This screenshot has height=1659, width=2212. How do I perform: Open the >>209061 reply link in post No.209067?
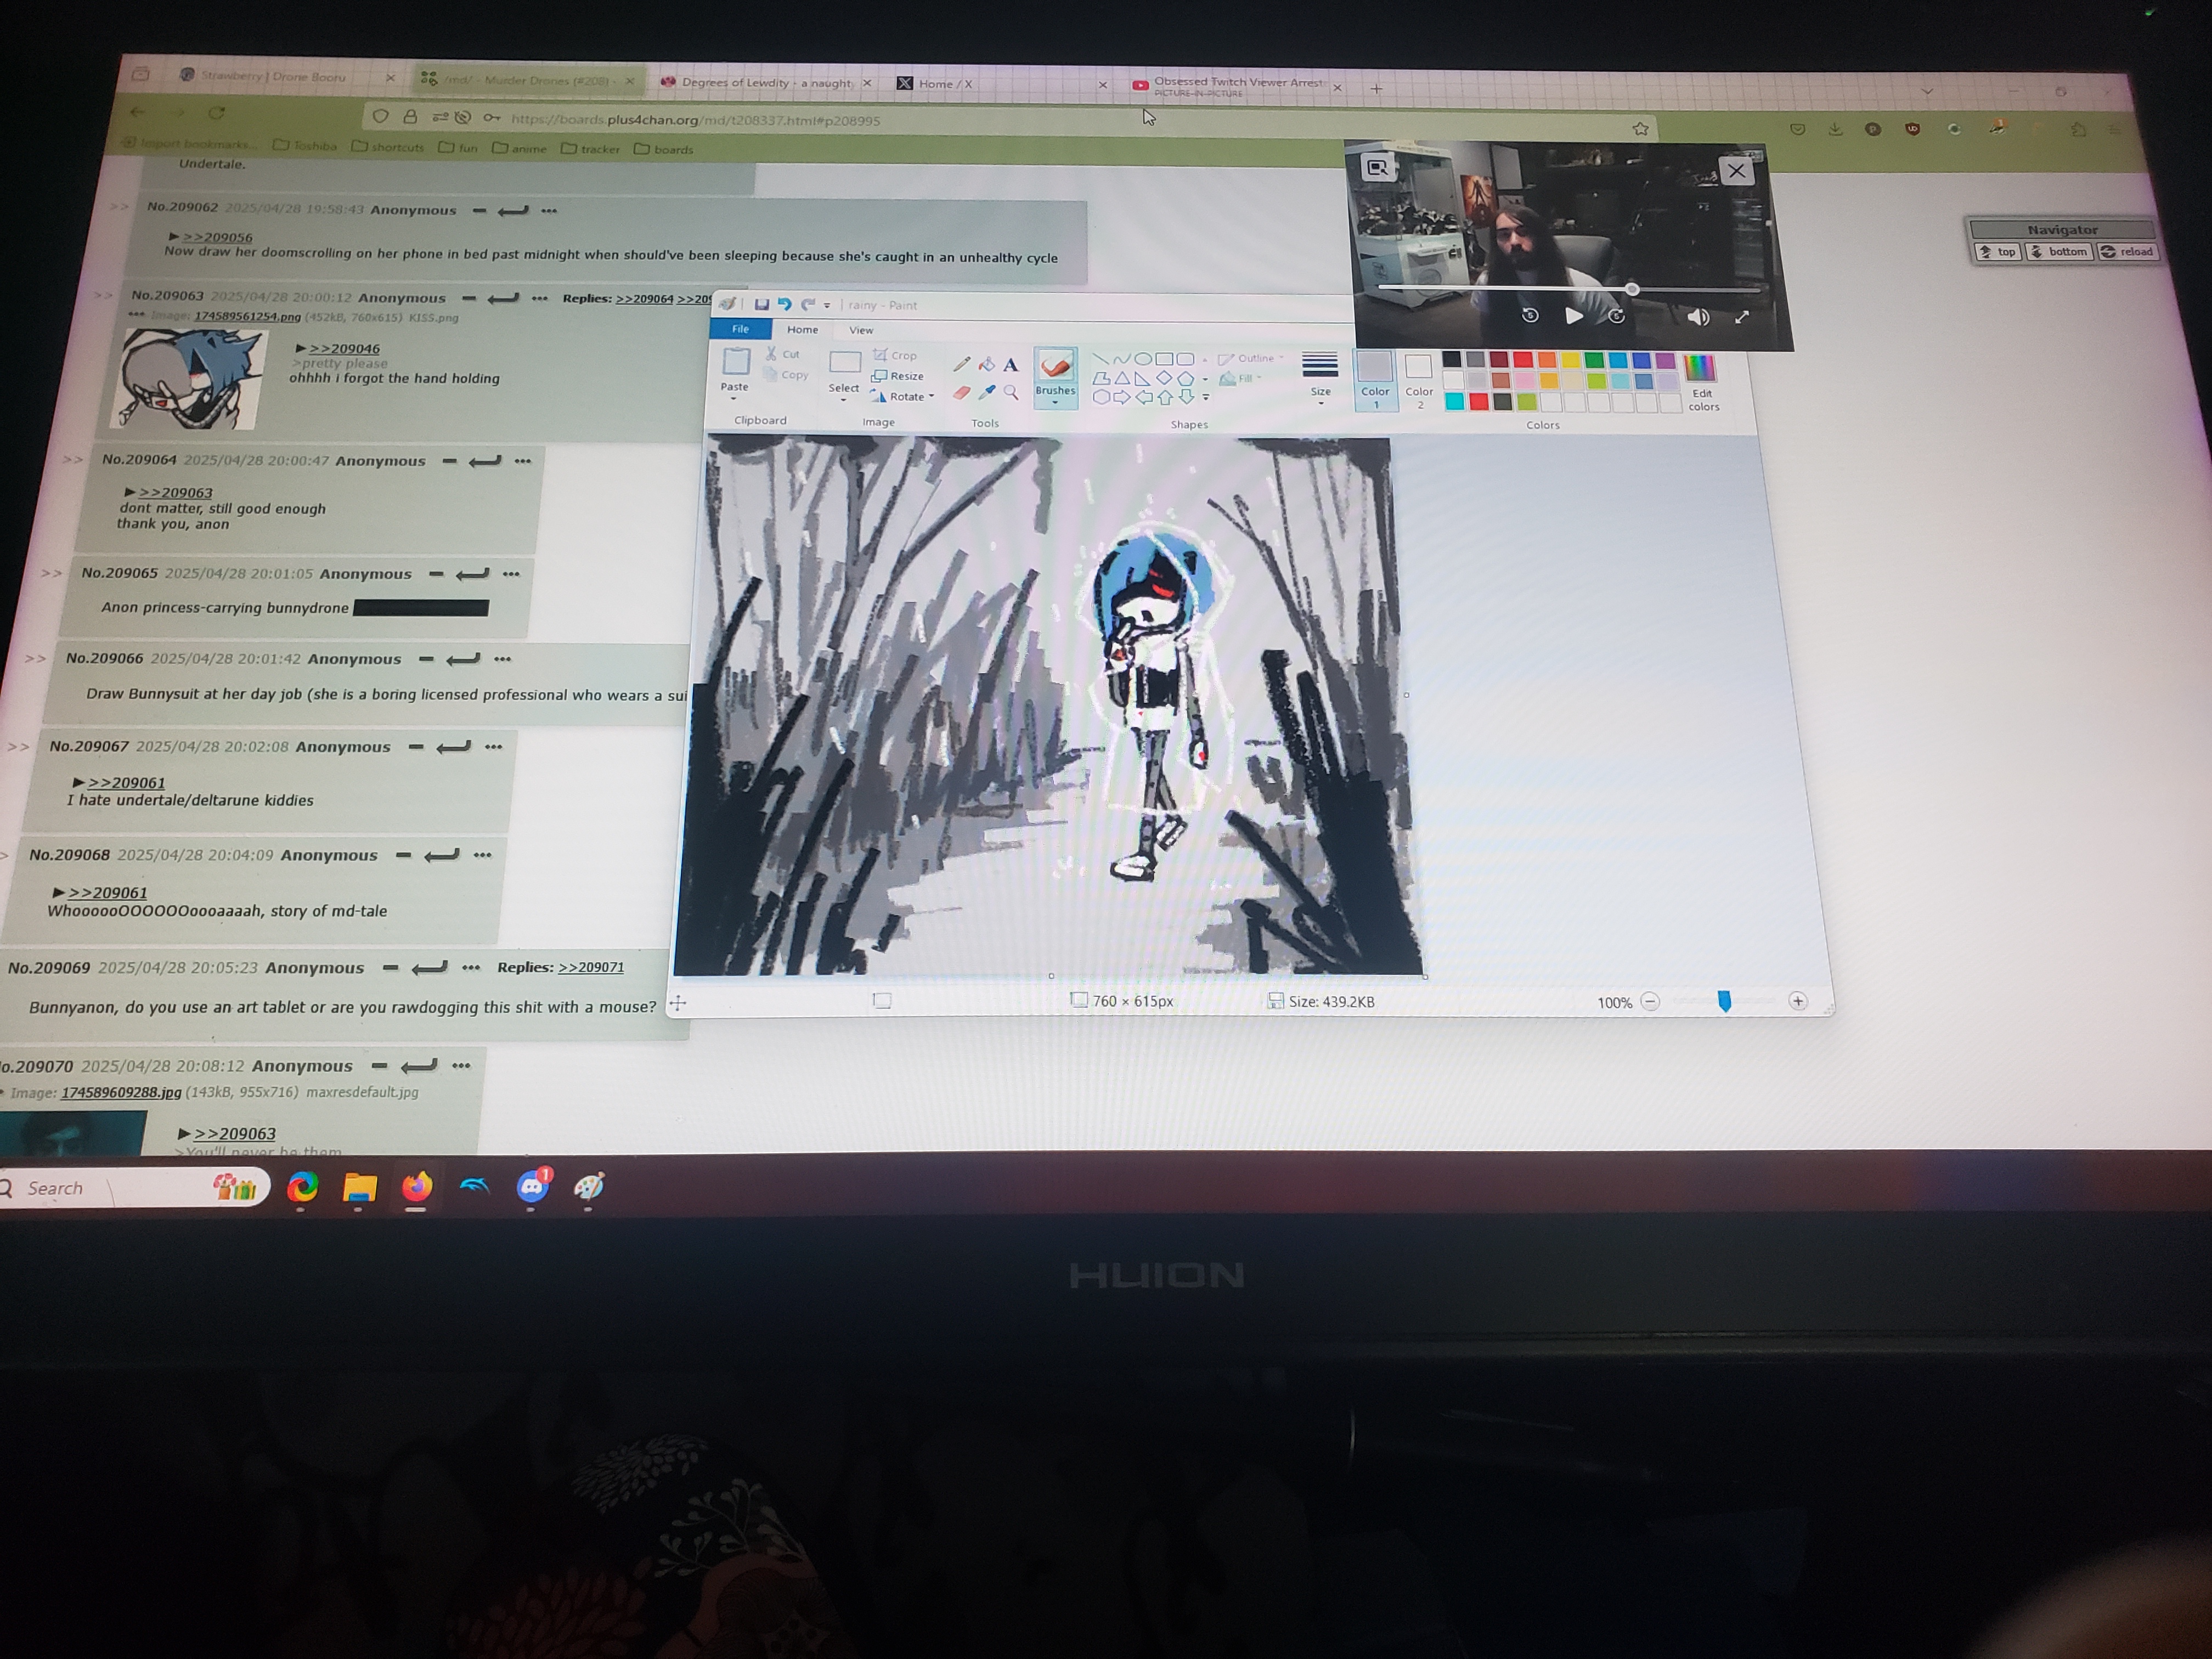tap(126, 783)
